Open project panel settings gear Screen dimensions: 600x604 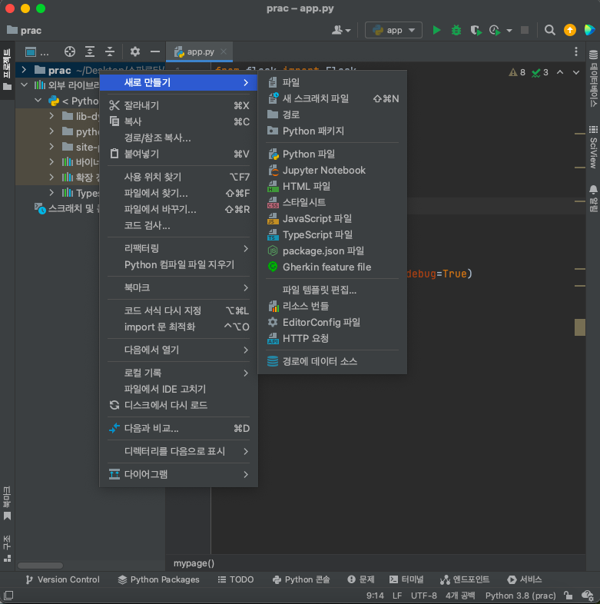pos(134,51)
